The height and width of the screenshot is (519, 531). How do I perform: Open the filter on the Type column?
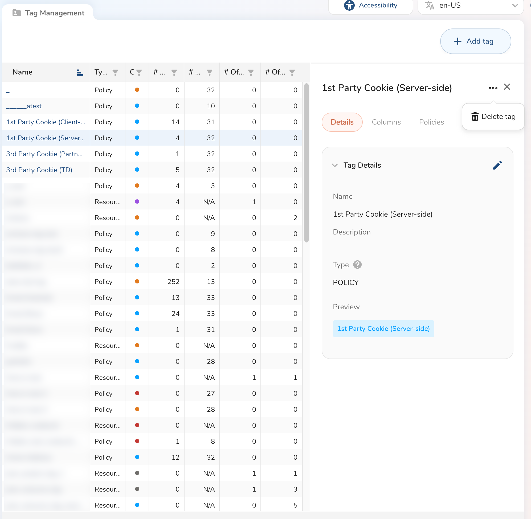[115, 72]
